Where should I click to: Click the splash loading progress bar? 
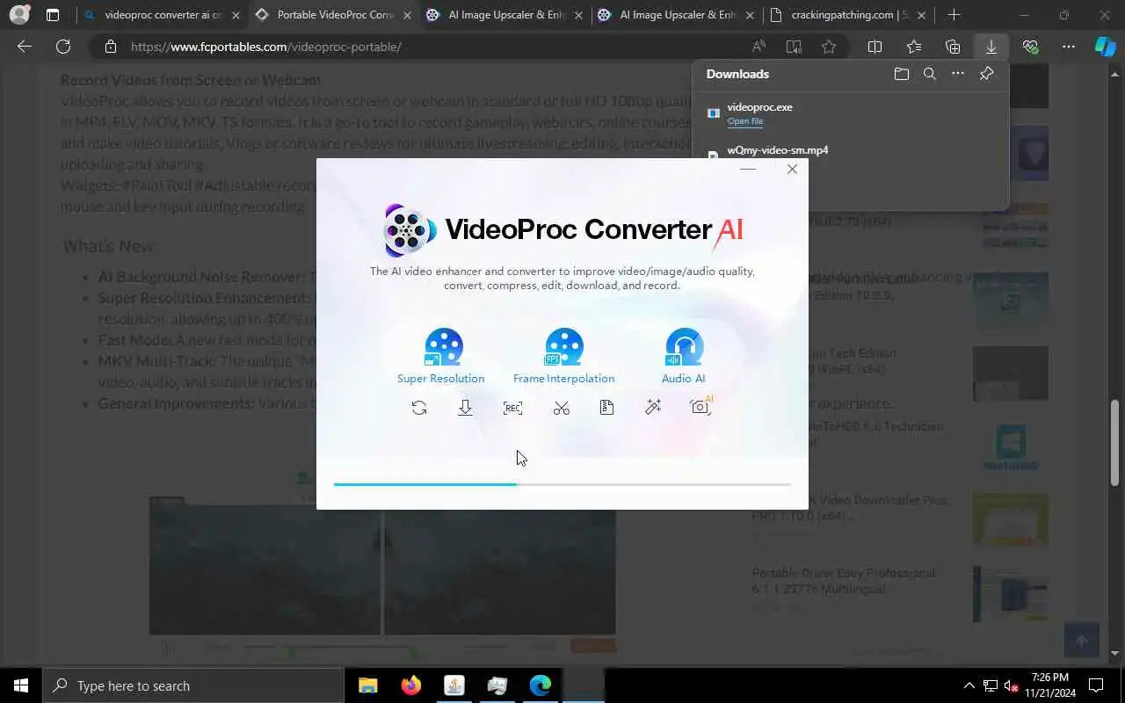562,484
